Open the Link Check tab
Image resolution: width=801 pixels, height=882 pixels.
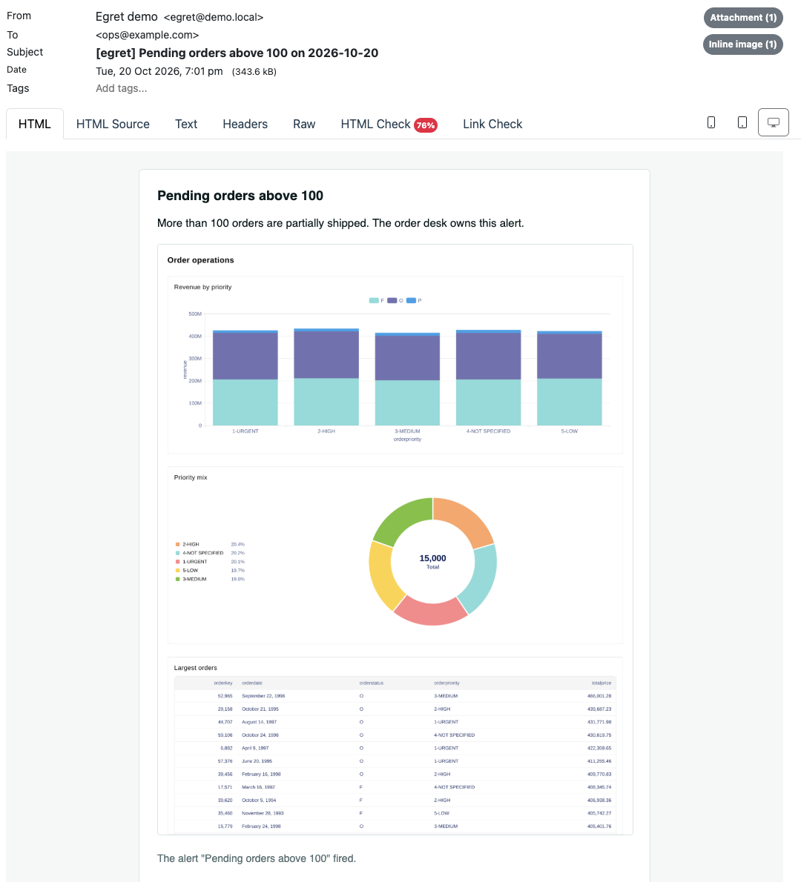492,124
